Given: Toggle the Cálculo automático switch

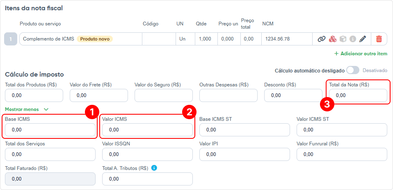Looking at the screenshot, I should click(x=353, y=70).
